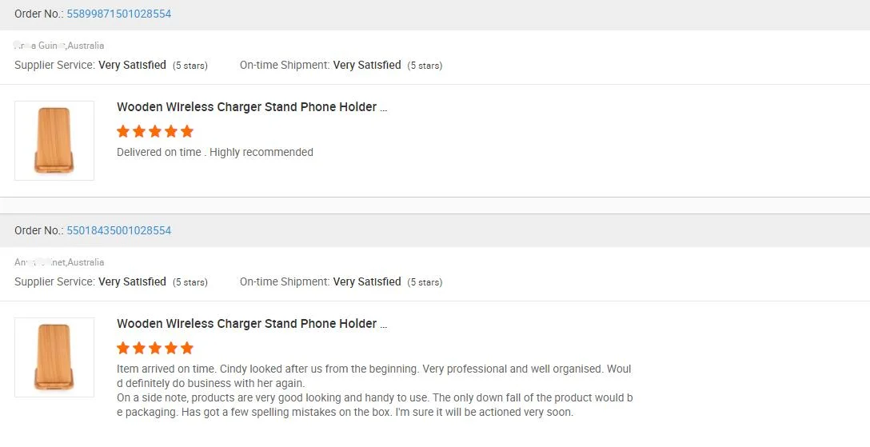The height and width of the screenshot is (447, 870).
Task: Open order number 55899871501028554 link
Action: [x=118, y=14]
